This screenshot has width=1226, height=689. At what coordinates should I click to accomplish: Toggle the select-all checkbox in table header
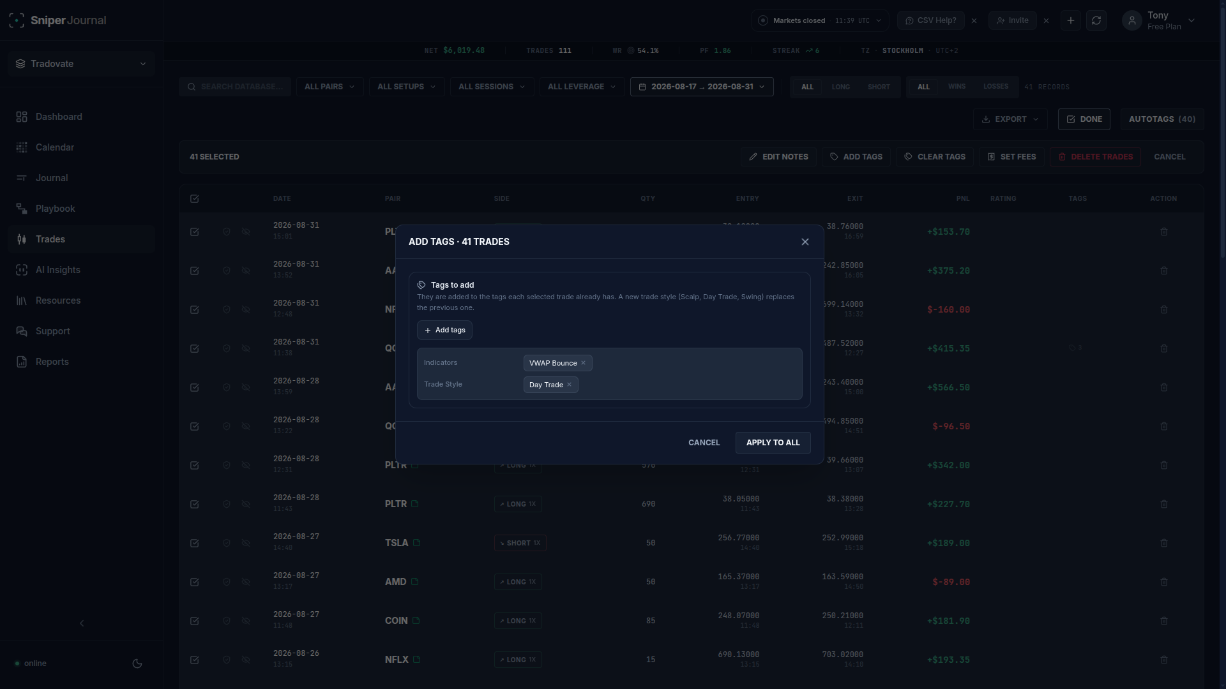pyautogui.click(x=195, y=198)
